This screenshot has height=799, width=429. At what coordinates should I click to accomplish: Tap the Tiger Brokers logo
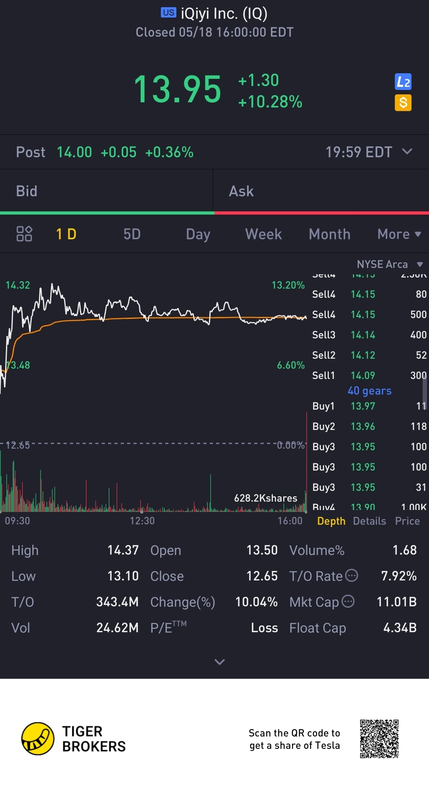click(x=73, y=739)
